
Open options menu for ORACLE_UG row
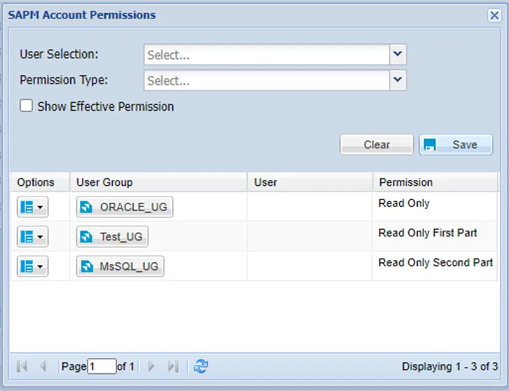pos(32,207)
